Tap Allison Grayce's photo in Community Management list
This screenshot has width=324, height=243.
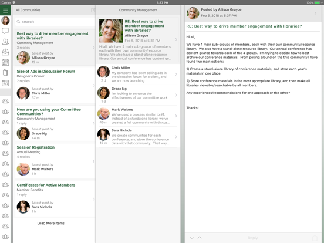point(111,31)
